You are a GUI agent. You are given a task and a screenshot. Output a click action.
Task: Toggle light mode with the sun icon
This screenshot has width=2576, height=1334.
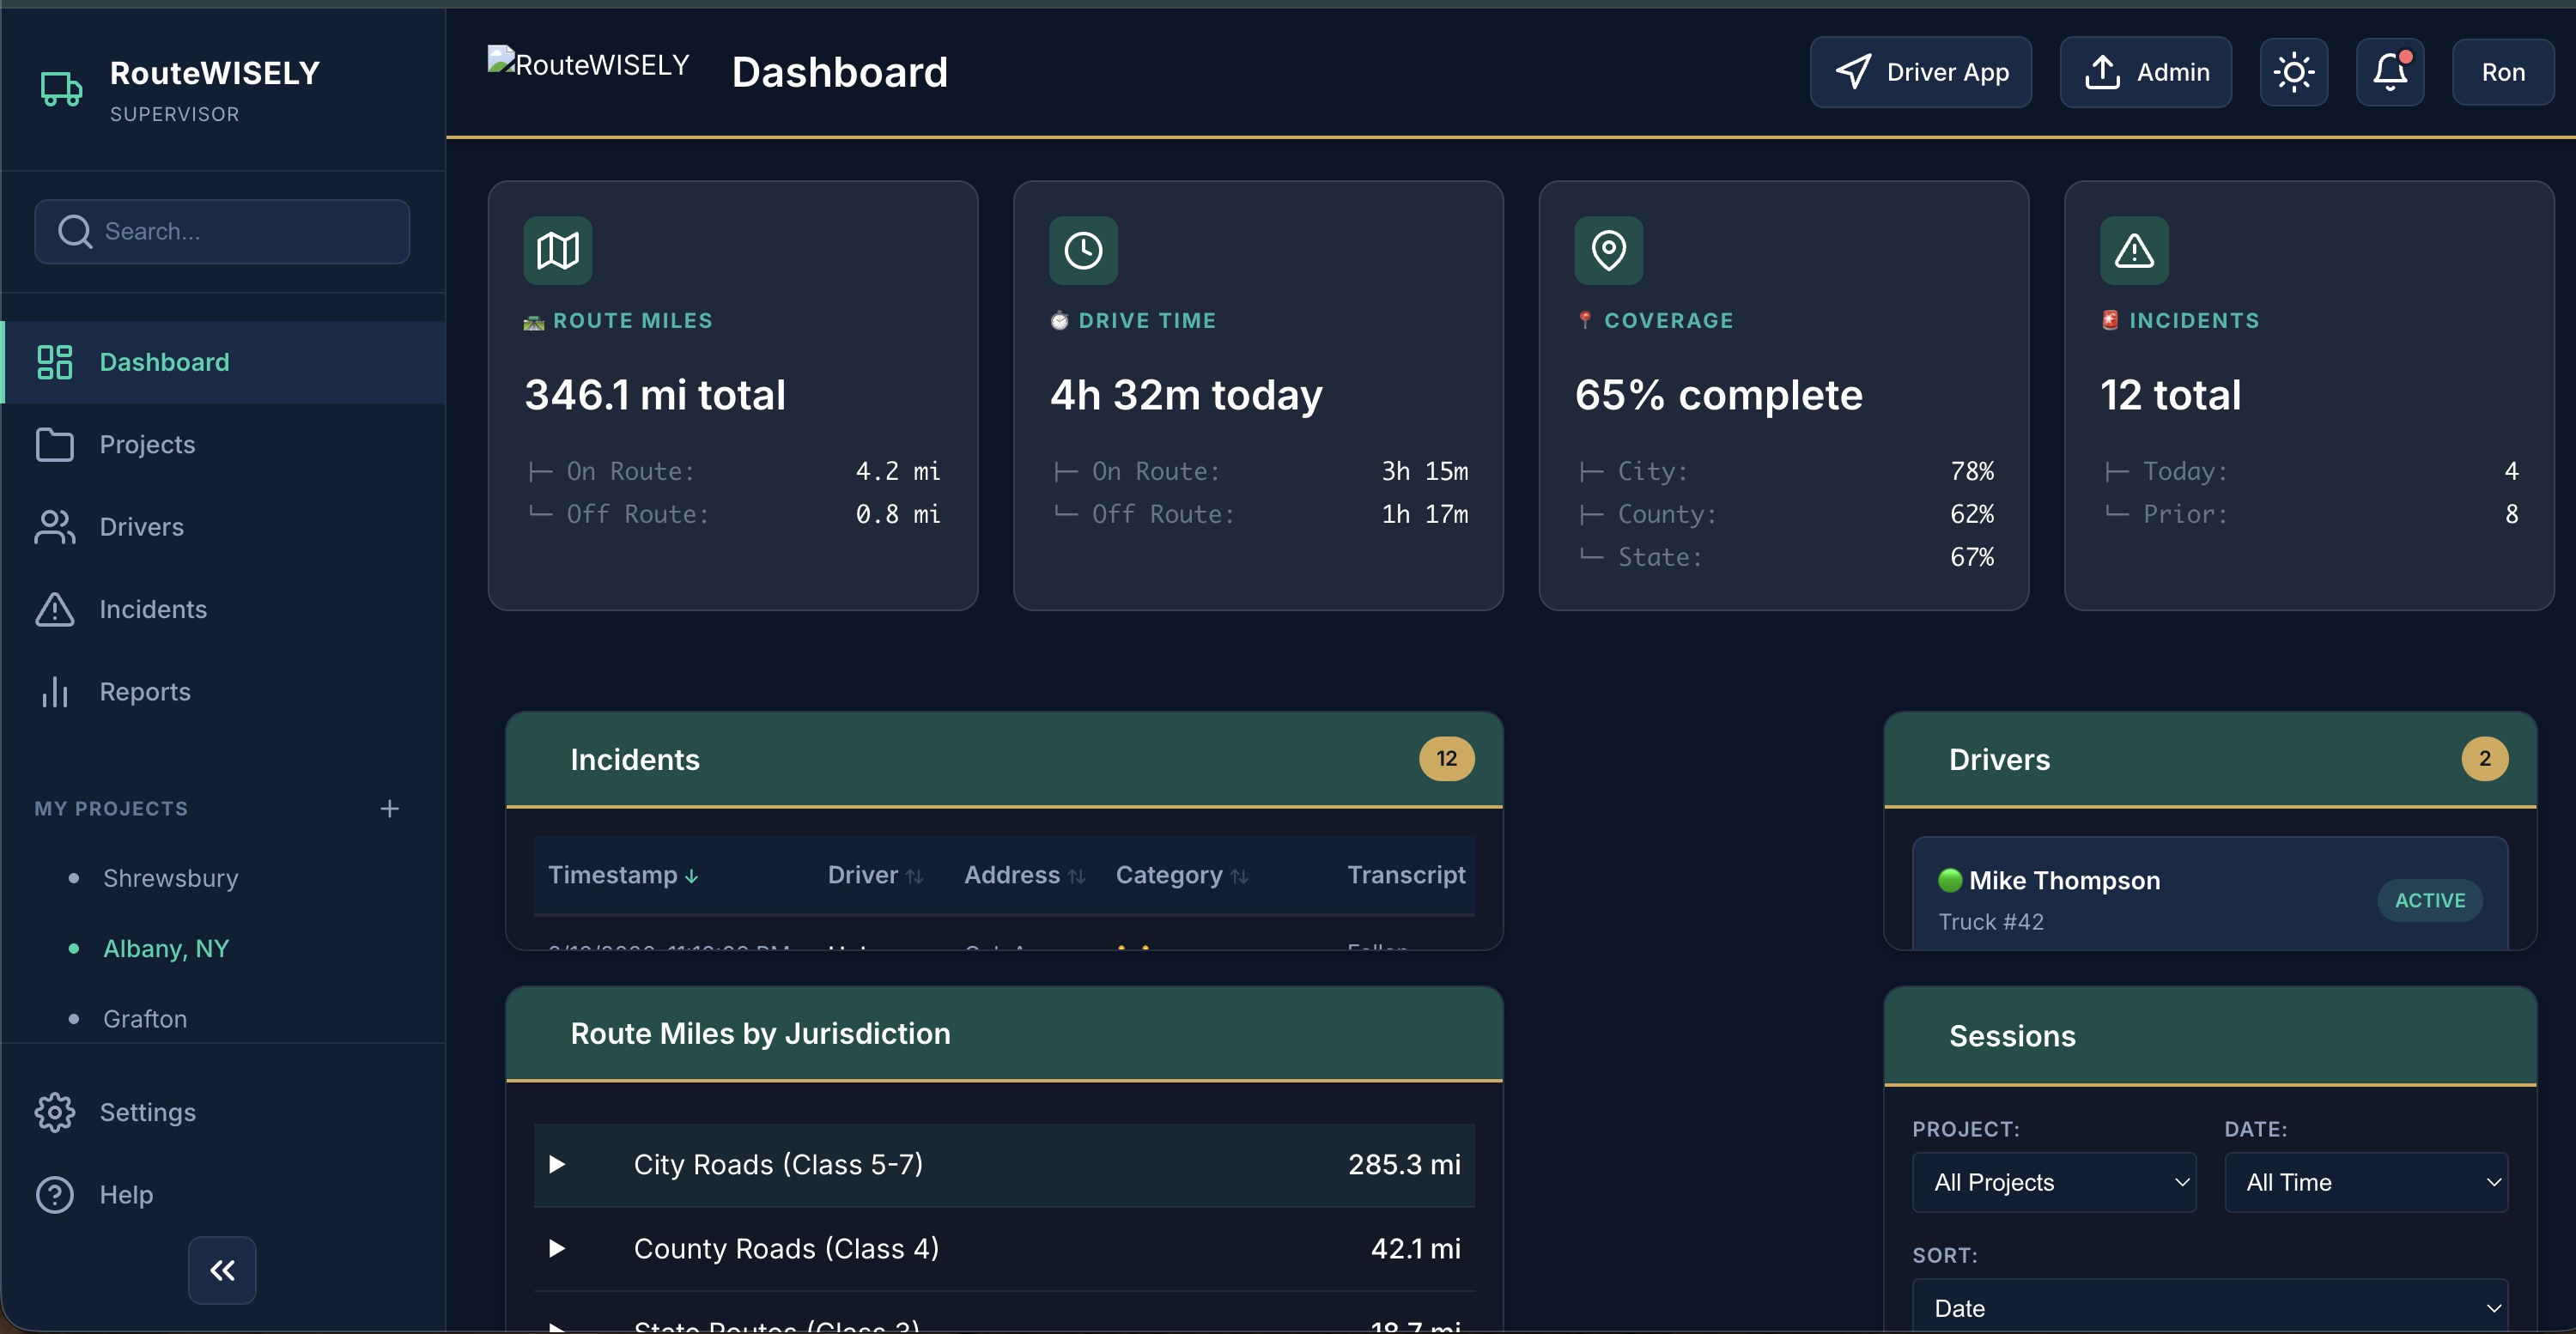click(2294, 71)
